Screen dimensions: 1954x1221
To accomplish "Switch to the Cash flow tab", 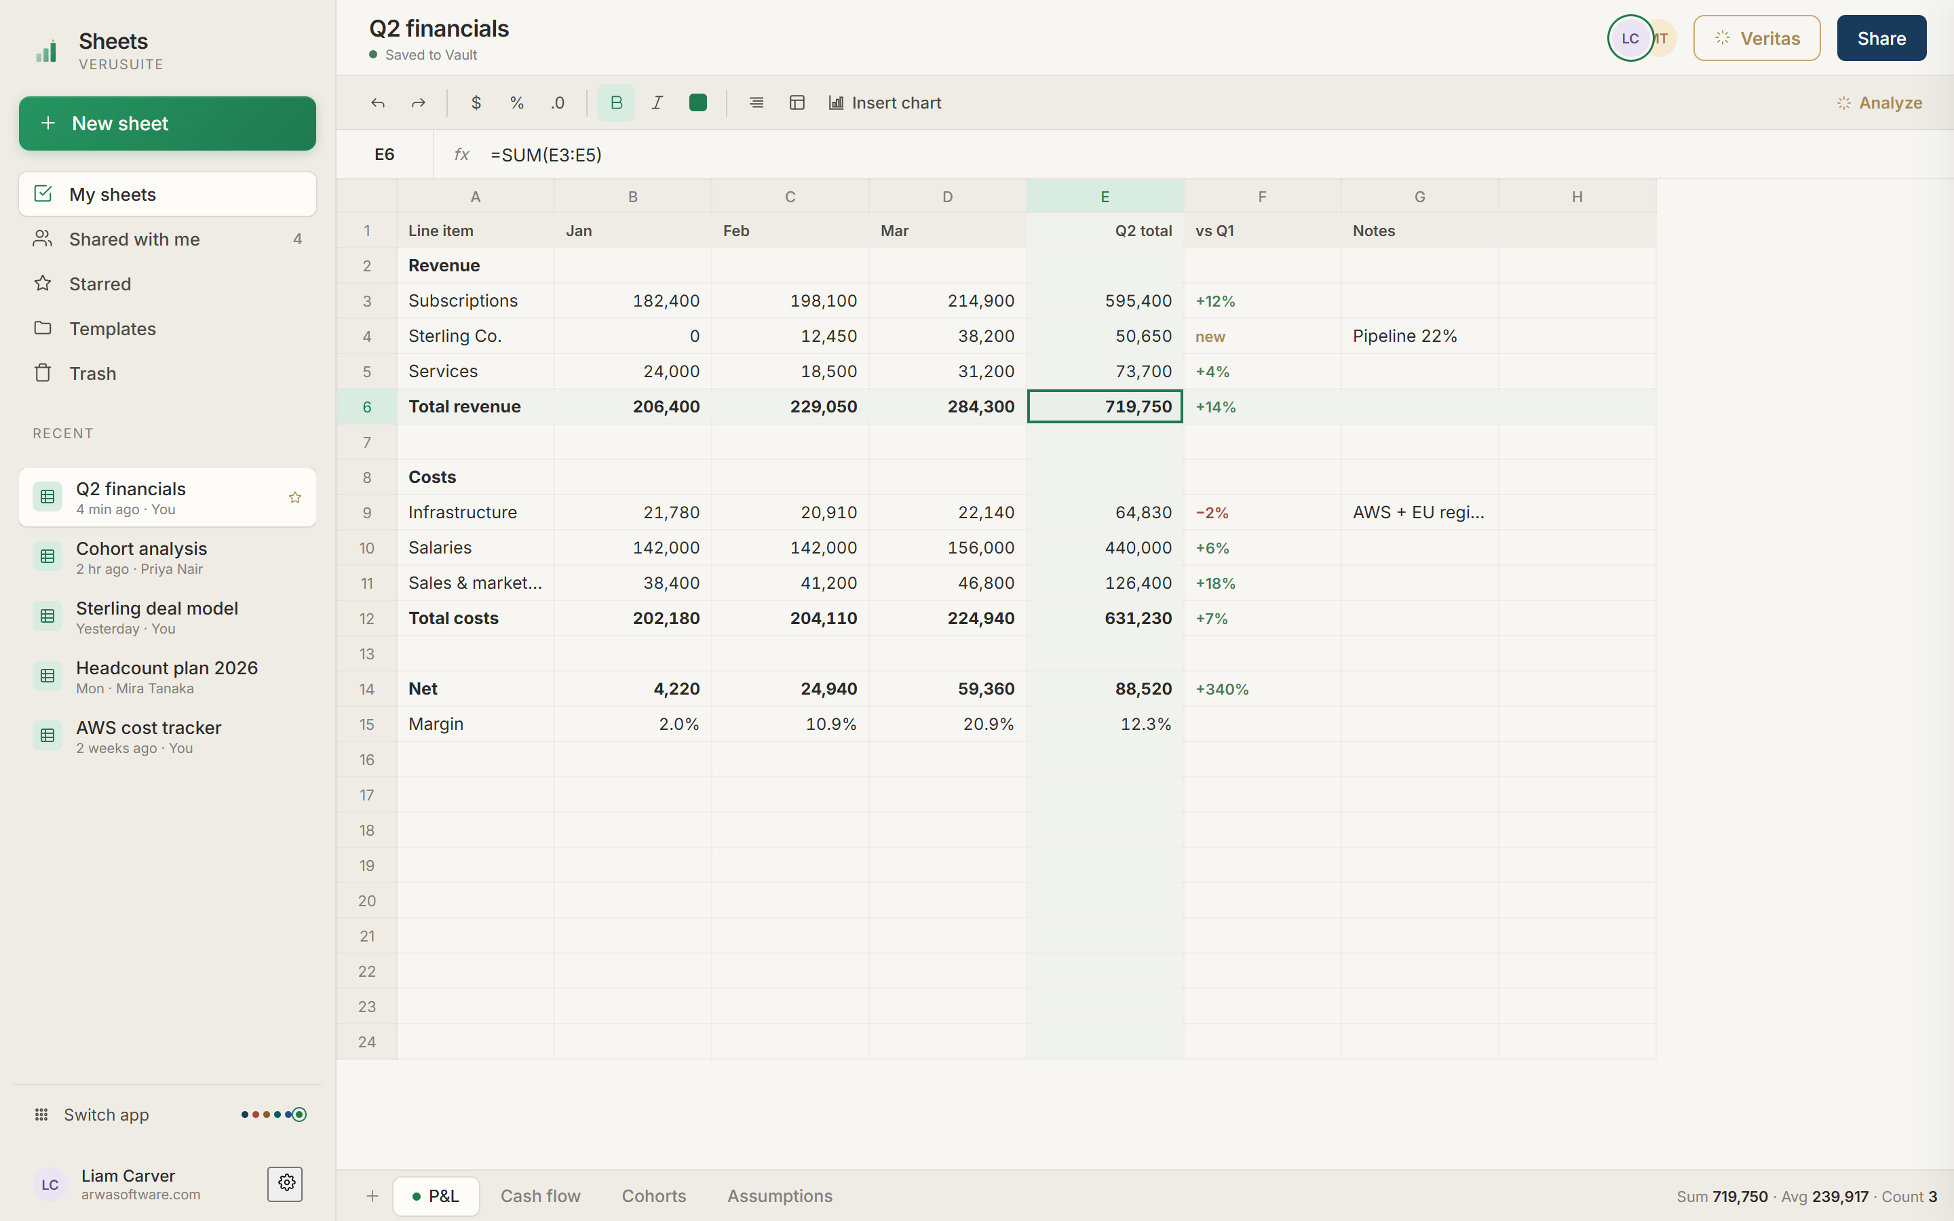I will (x=540, y=1196).
